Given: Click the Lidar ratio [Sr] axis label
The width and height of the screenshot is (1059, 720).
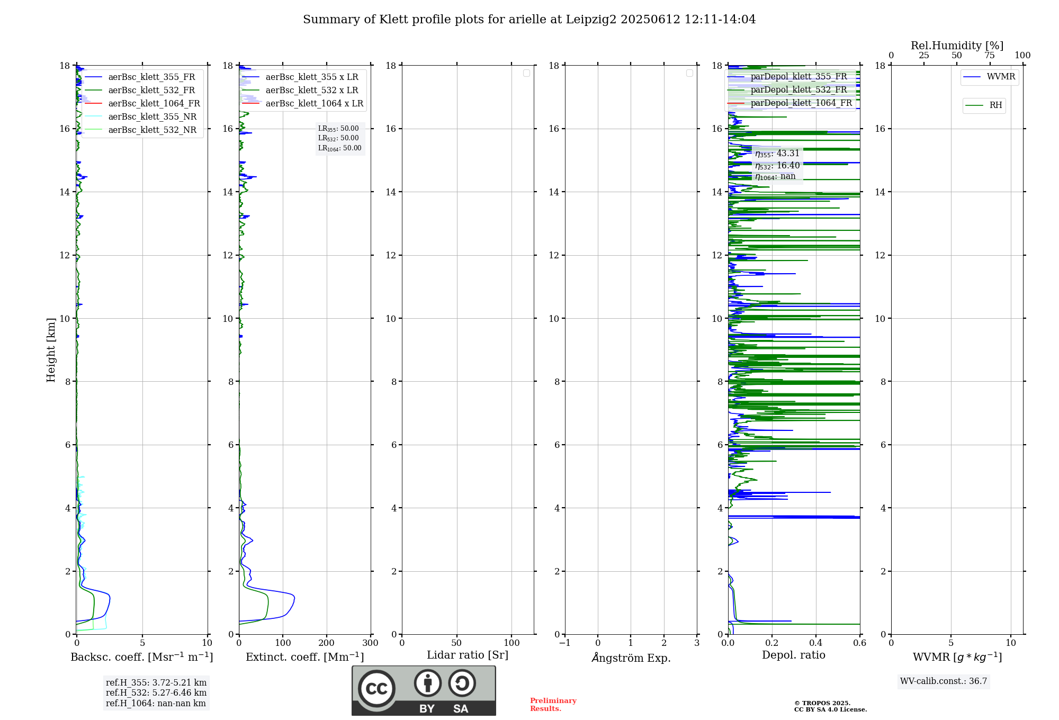Looking at the screenshot, I should point(468,655).
